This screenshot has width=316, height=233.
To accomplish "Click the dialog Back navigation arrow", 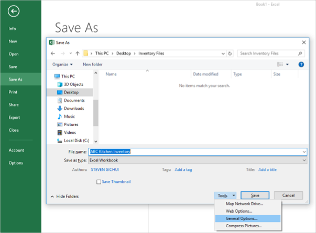I will [x=53, y=53].
